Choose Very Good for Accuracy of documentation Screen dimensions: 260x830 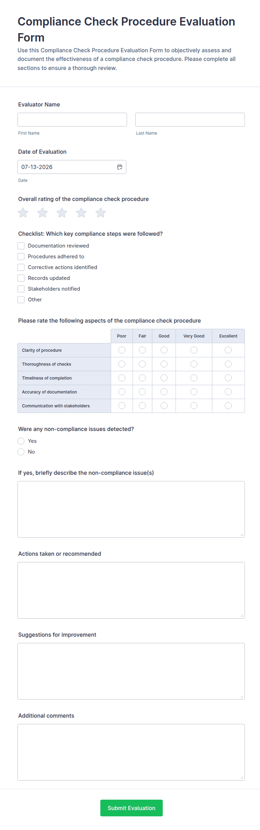tap(194, 392)
